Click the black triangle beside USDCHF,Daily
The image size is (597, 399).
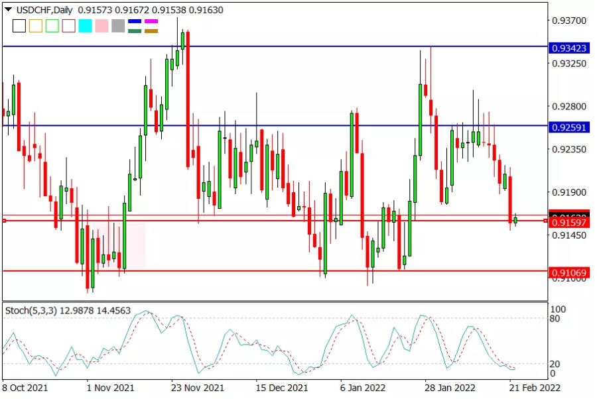8,9
